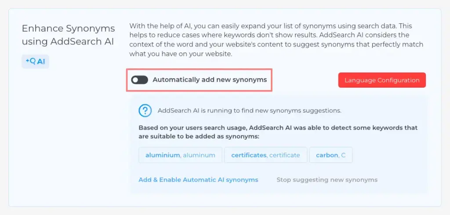Select the certificates, certificate suggestion chip
This screenshot has height=215, width=450.
265,155
